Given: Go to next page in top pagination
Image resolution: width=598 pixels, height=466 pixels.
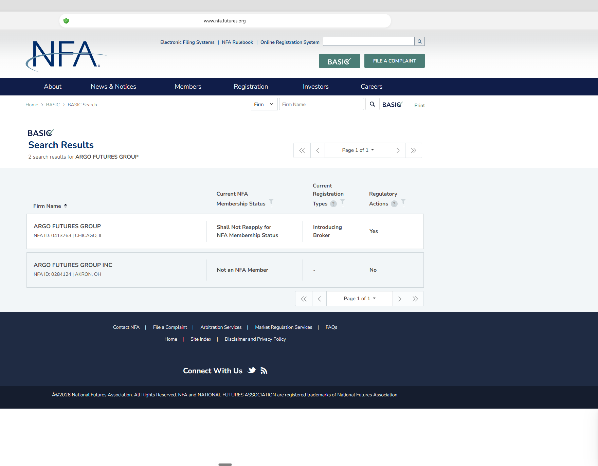Looking at the screenshot, I should pos(398,150).
